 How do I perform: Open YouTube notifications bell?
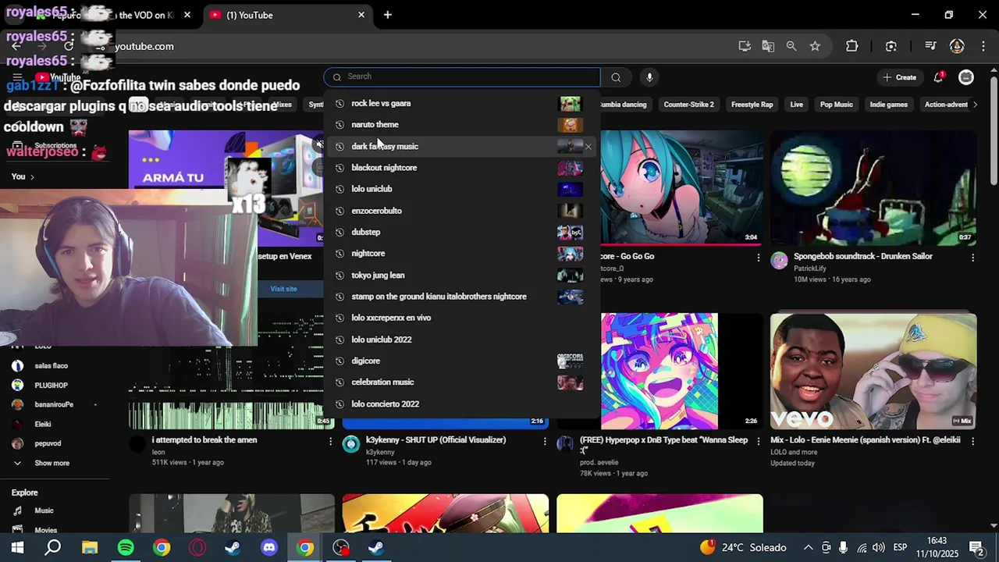(939, 77)
